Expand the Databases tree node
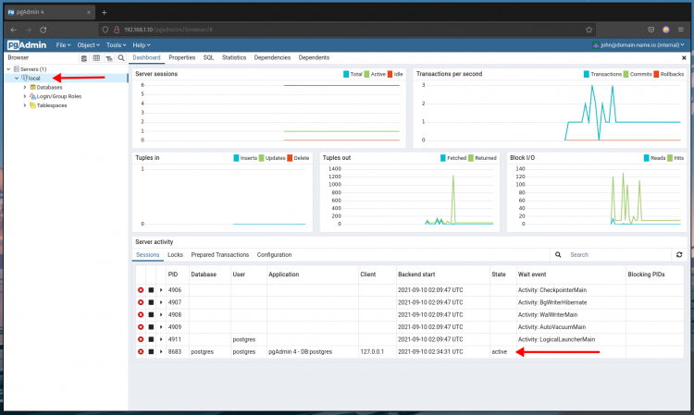 point(25,88)
